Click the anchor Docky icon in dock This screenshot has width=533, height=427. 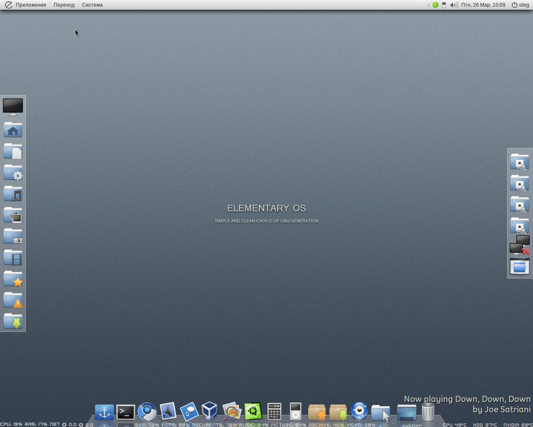click(105, 412)
